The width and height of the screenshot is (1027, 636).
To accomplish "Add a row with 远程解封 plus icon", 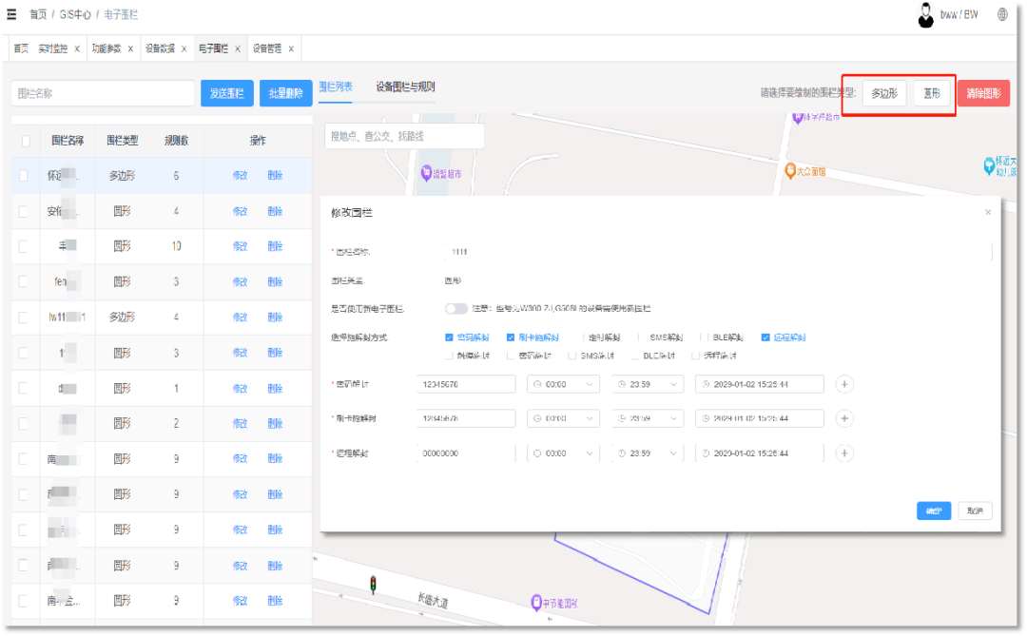I will click(x=844, y=453).
